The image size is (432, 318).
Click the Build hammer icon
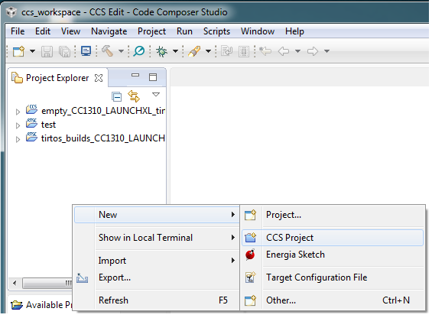point(108,51)
